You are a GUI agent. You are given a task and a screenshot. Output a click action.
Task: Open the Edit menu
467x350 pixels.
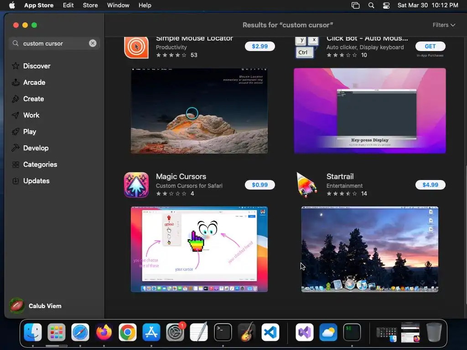[x=68, y=5]
